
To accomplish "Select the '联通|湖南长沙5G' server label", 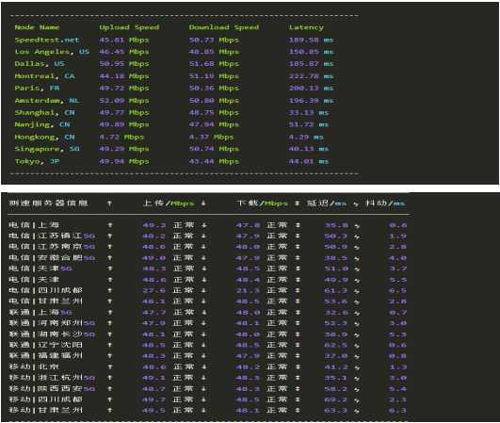I will pyautogui.click(x=52, y=334).
